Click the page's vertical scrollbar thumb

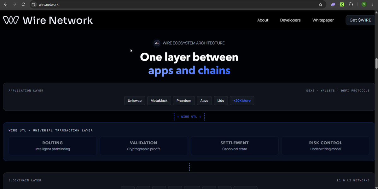376,63
